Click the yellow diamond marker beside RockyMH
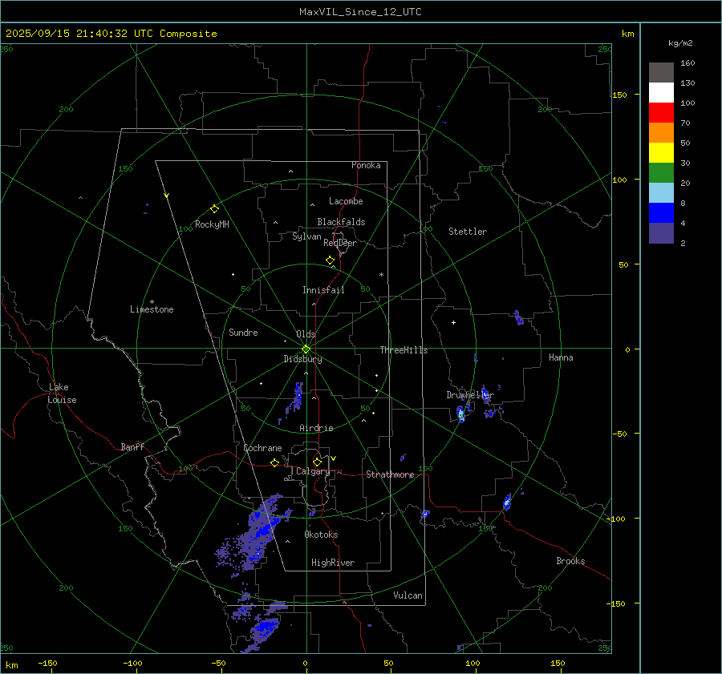Screen dimensions: 722x674 click(214, 209)
